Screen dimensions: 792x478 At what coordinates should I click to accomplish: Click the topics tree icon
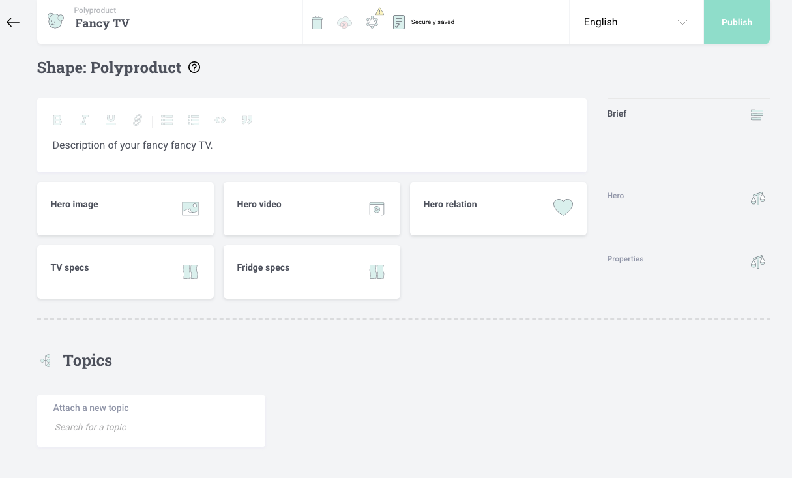click(46, 361)
